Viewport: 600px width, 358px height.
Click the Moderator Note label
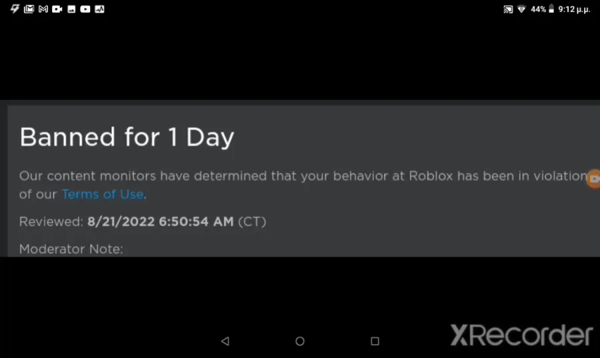pyautogui.click(x=71, y=249)
